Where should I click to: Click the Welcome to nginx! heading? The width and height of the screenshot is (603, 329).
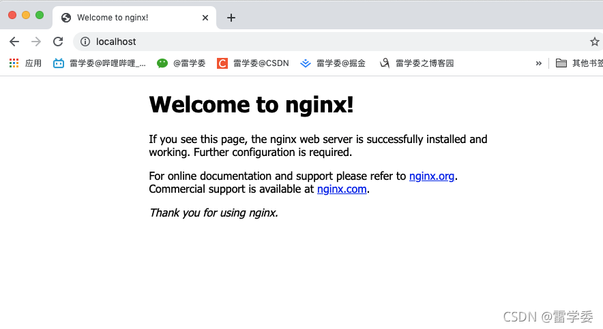(x=251, y=104)
